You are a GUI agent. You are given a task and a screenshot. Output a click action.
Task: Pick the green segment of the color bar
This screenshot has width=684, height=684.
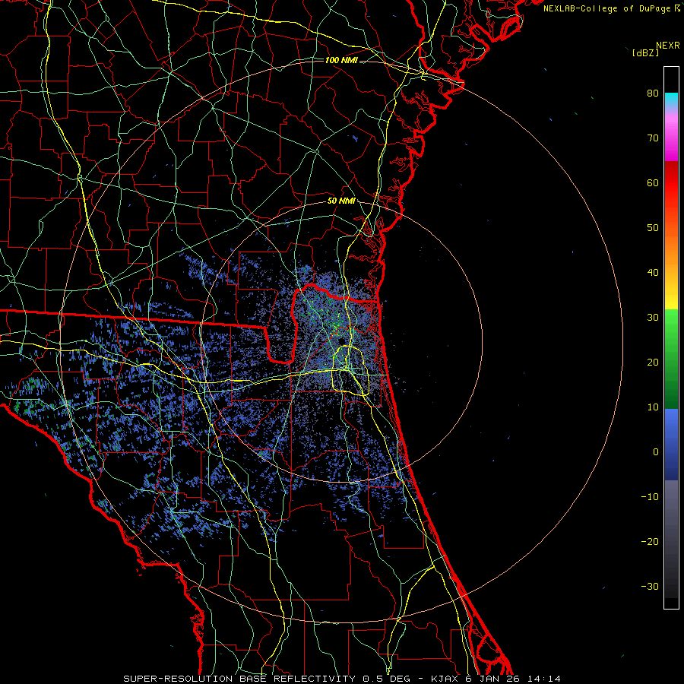coord(671,359)
